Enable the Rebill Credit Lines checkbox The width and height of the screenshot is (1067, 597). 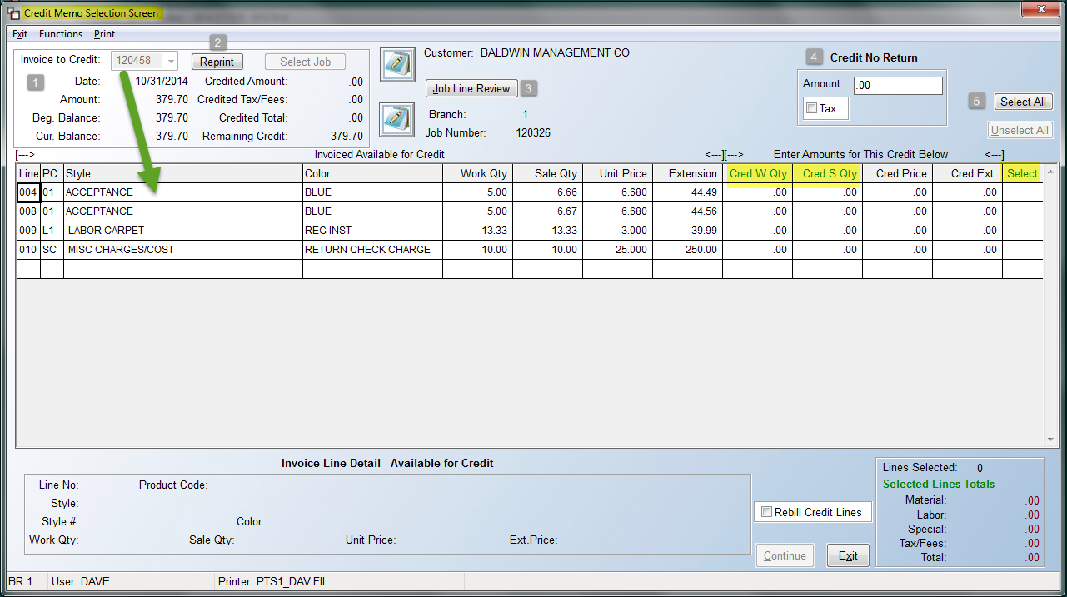click(x=766, y=511)
